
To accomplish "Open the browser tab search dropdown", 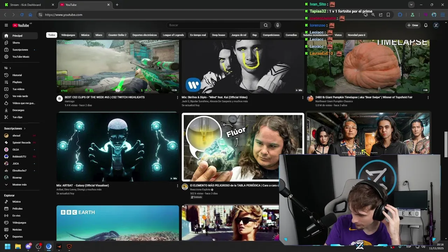I will (411, 5).
